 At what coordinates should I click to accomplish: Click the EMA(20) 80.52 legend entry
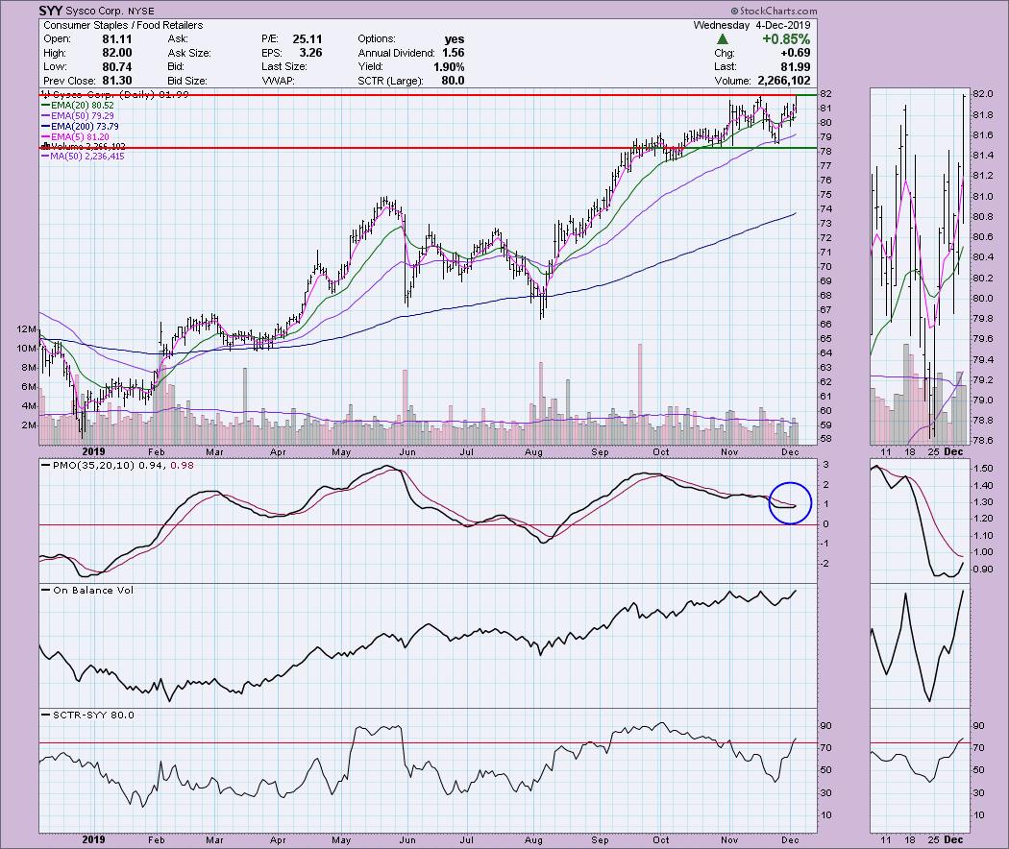78,106
